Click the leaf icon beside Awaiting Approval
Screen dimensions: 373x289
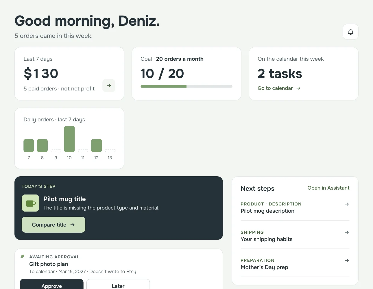pos(23,256)
